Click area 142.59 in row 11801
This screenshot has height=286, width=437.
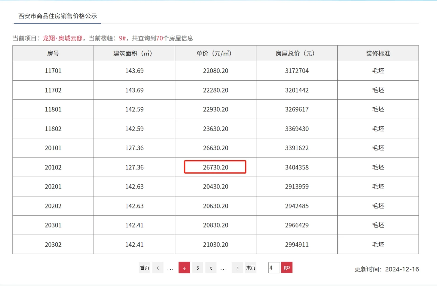[134, 109]
